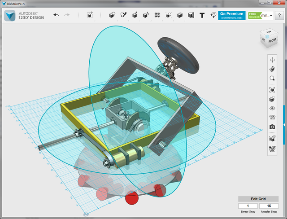This screenshot has height=219, width=287.
Task: Toggle sketch snap icon at navigation bar bottom
Action: tap(272, 149)
